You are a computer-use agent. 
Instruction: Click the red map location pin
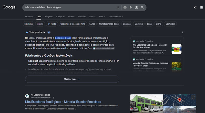coord(180,100)
